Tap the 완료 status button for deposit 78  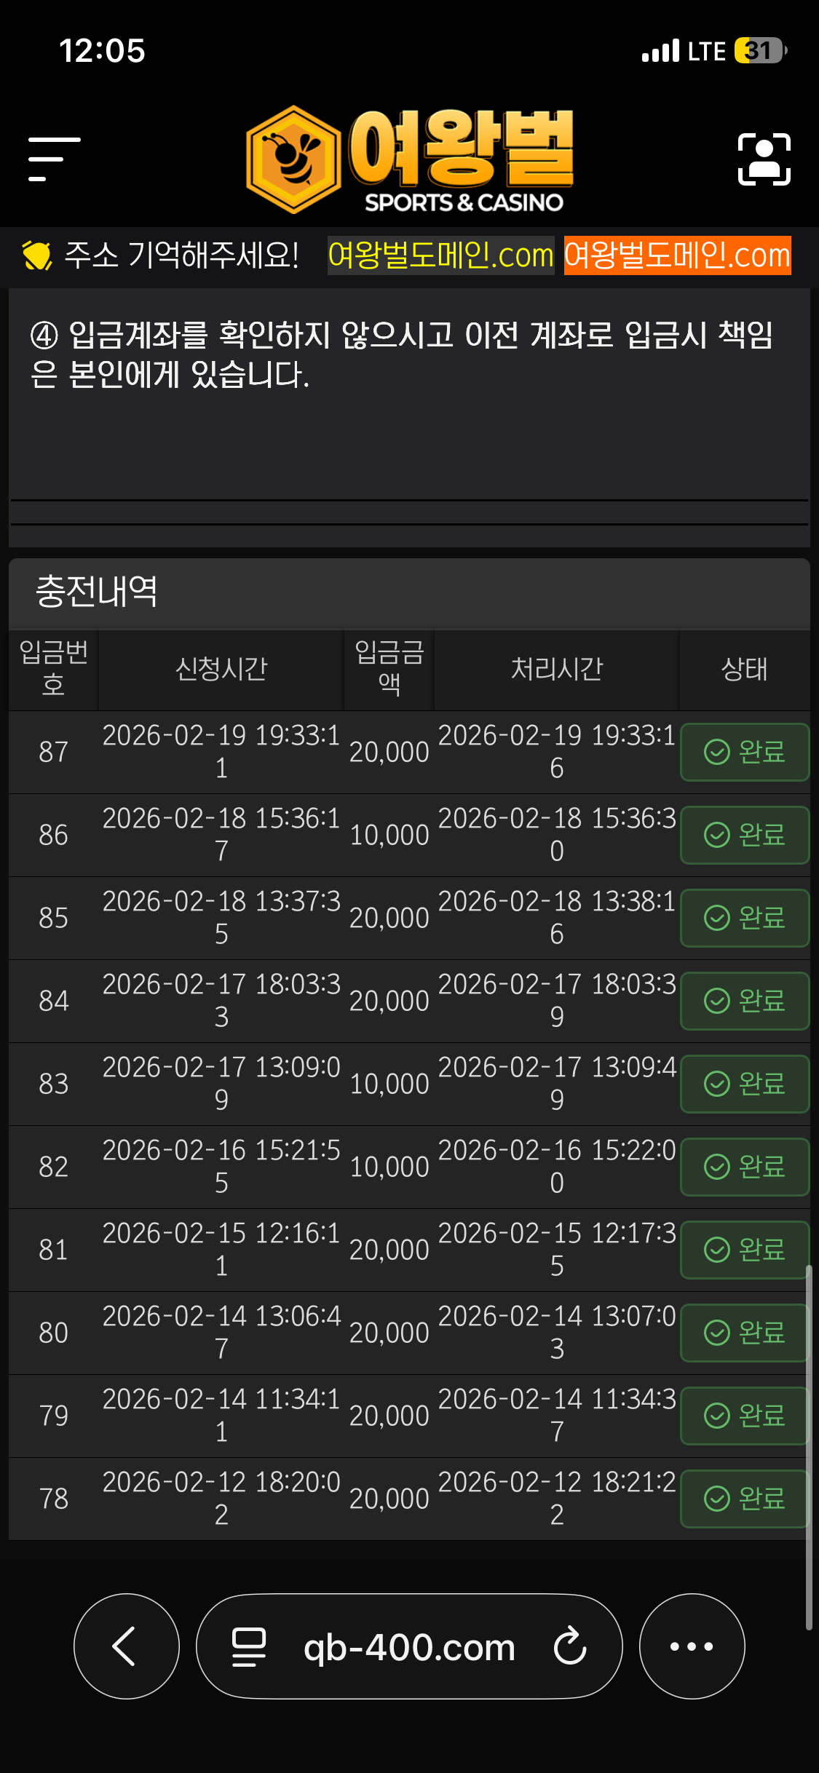744,1499
